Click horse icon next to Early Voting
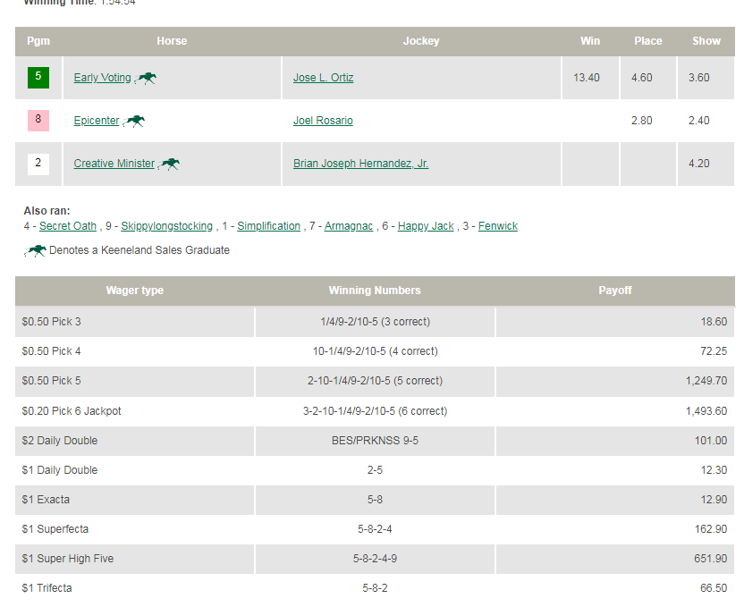 (147, 79)
